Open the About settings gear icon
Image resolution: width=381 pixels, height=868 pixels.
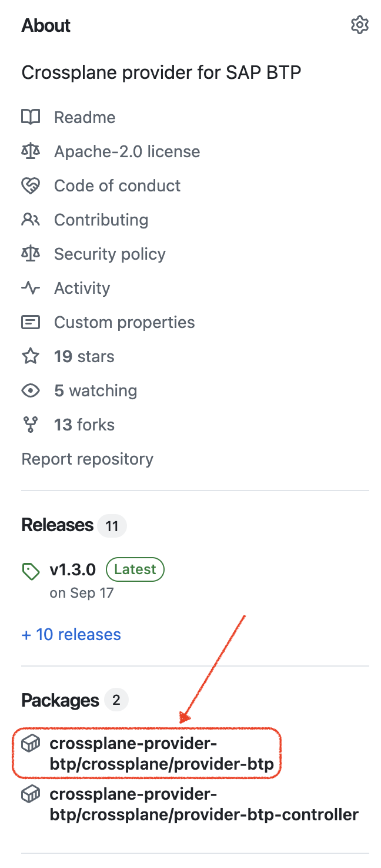(x=359, y=25)
